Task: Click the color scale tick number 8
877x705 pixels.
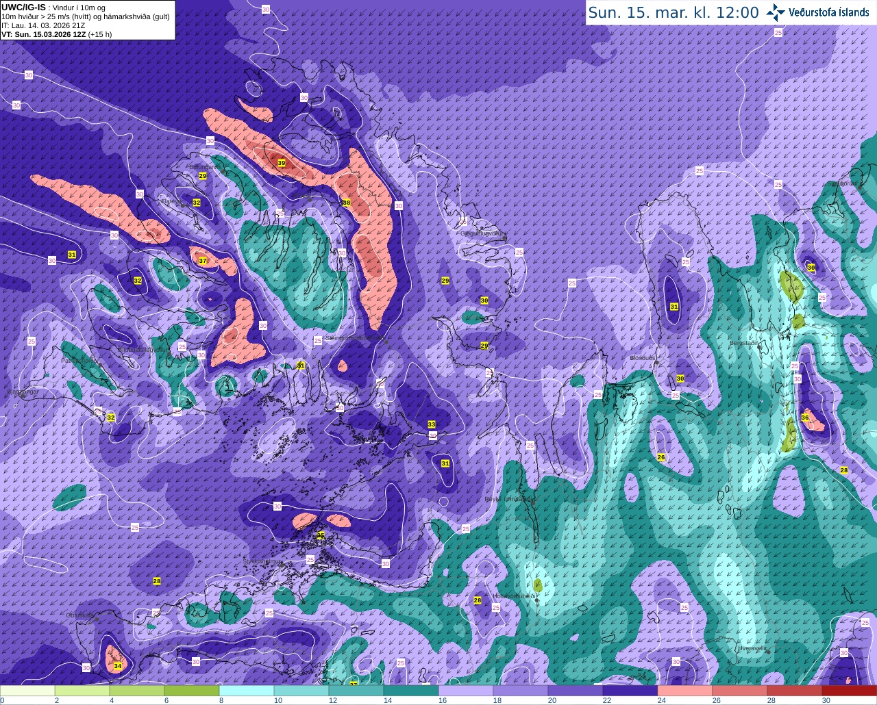Action: 221,700
